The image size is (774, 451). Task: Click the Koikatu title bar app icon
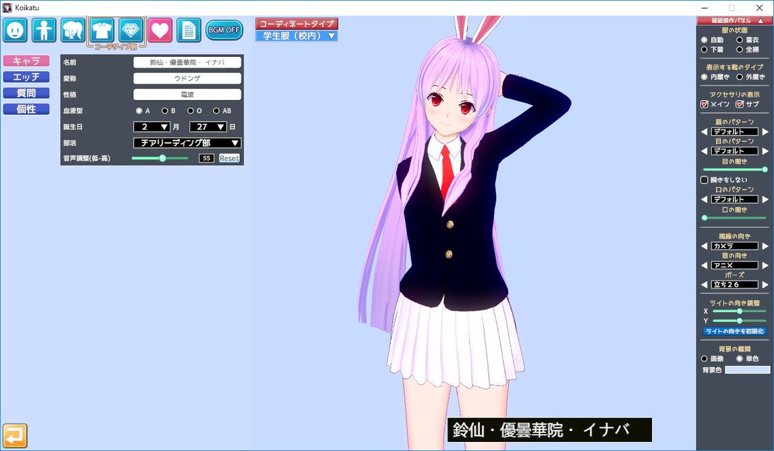click(8, 7)
